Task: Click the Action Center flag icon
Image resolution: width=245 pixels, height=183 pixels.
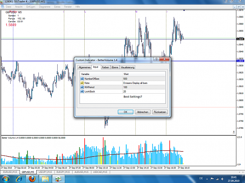Action: click(x=212, y=179)
